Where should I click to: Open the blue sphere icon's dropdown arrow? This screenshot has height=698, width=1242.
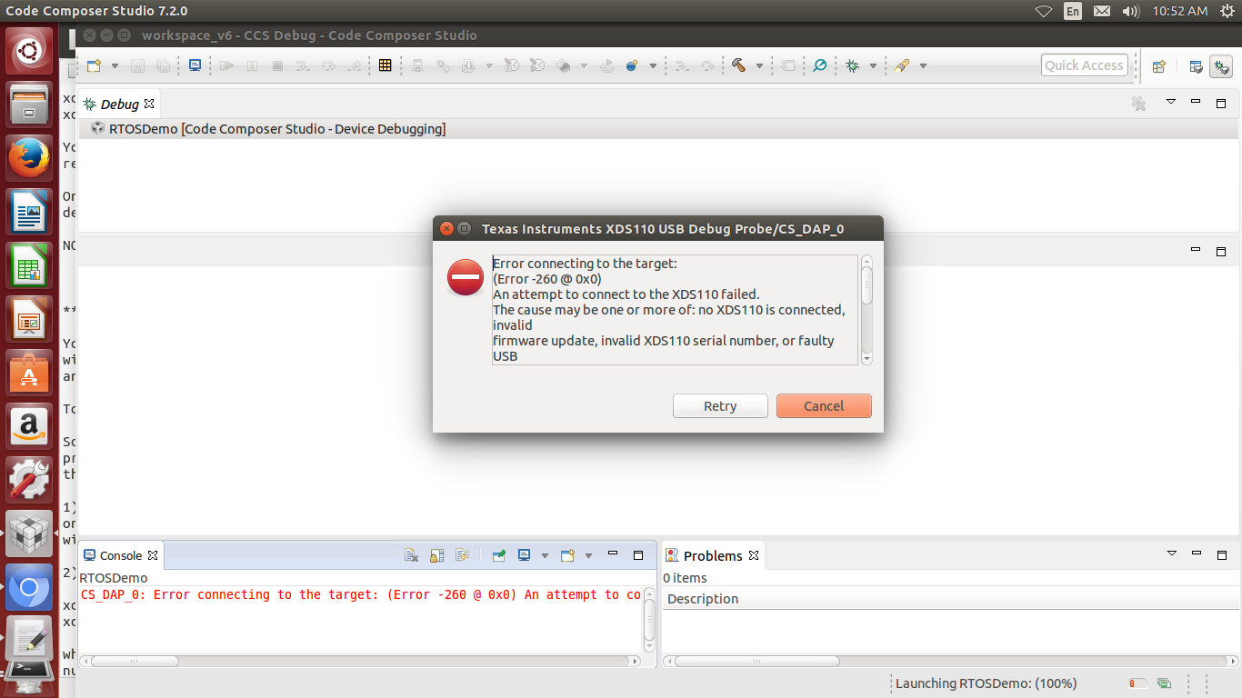pos(654,65)
